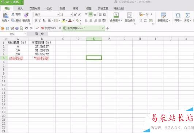Click the Cut (剪切) scissors icon
Viewport: 194px width, 133px height.
[x=13, y=14]
